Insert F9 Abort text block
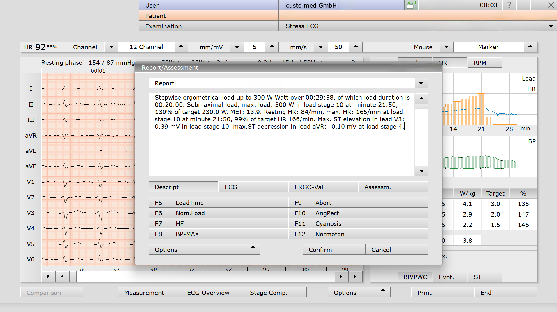557x312 pixels. pyautogui.click(x=358, y=203)
